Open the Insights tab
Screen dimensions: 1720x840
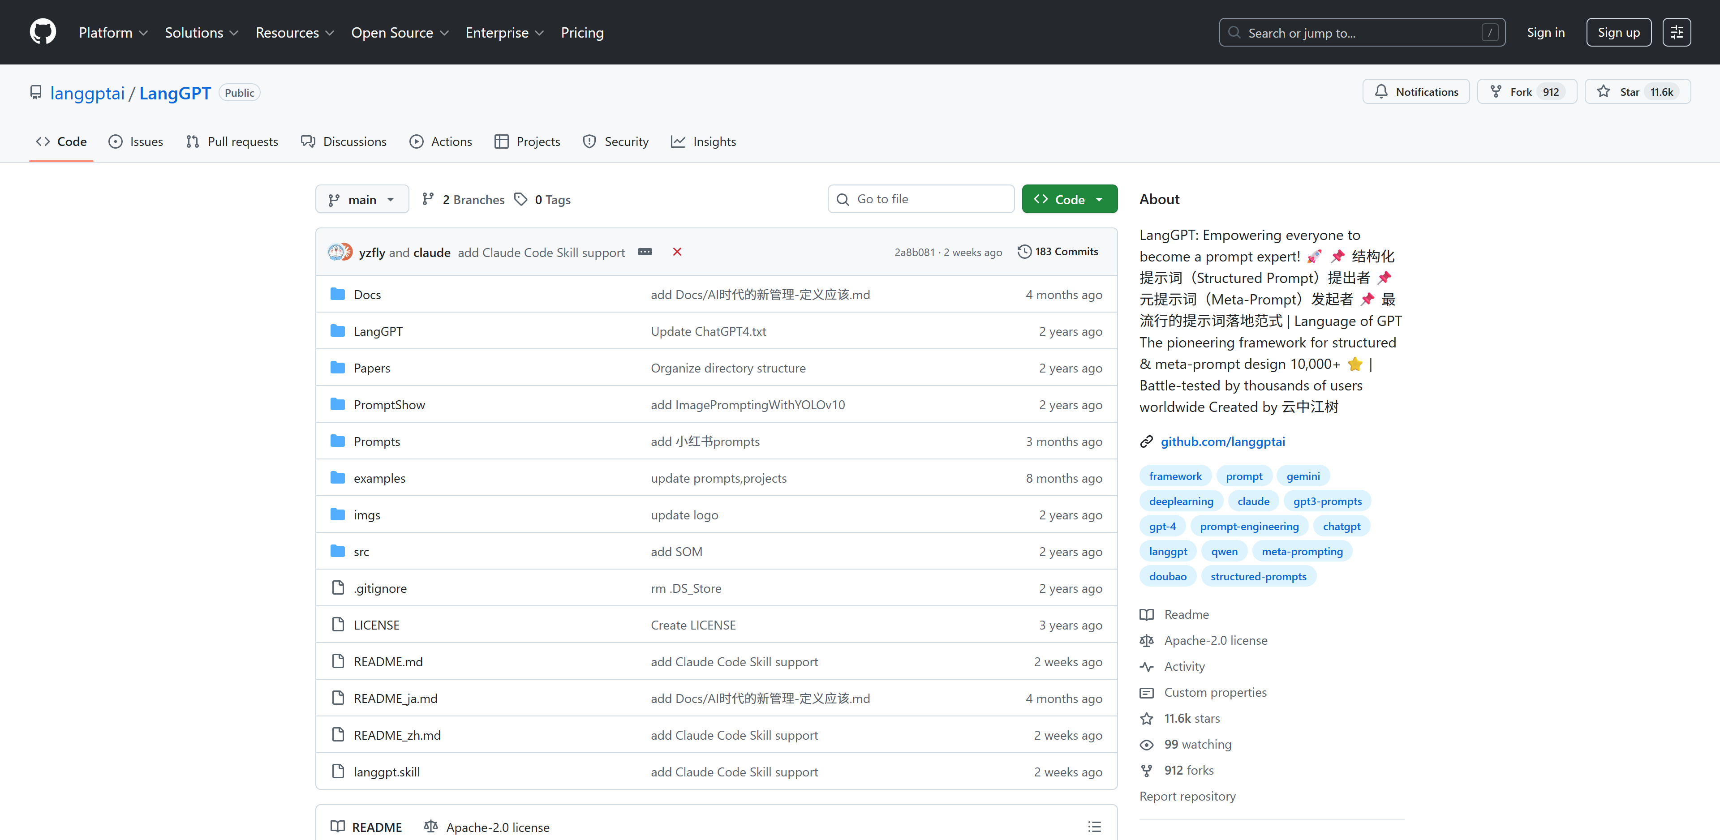[x=704, y=141]
